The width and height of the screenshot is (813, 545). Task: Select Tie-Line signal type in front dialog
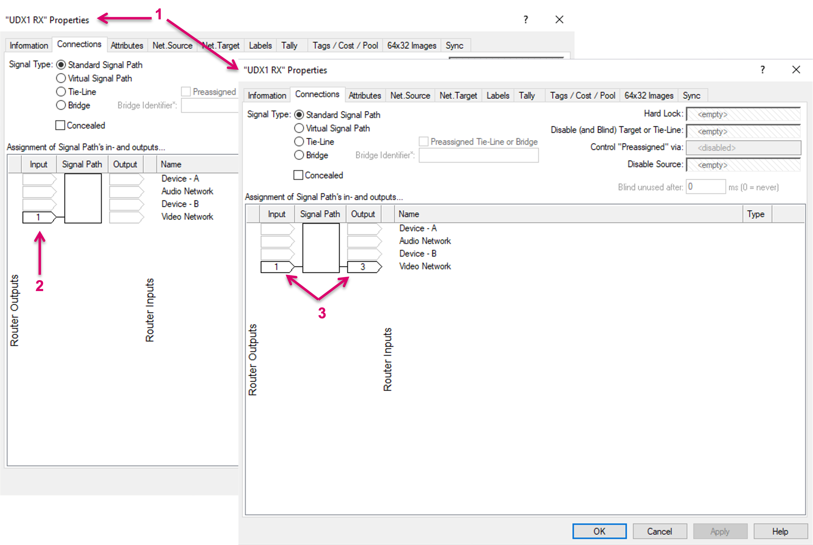299,142
